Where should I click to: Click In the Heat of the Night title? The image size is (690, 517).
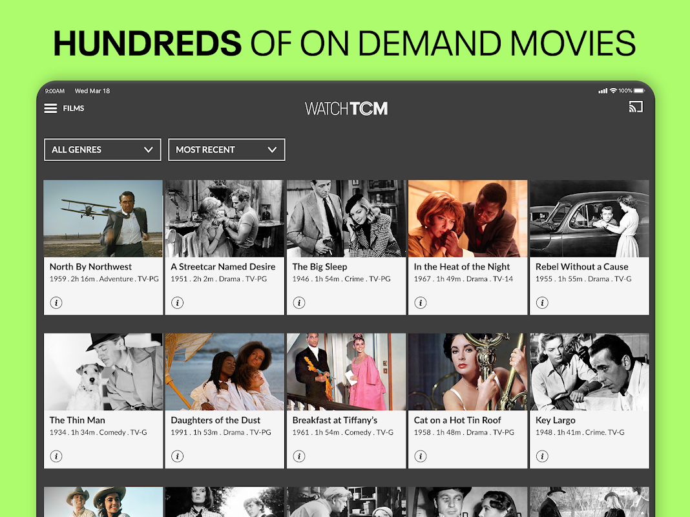click(461, 267)
